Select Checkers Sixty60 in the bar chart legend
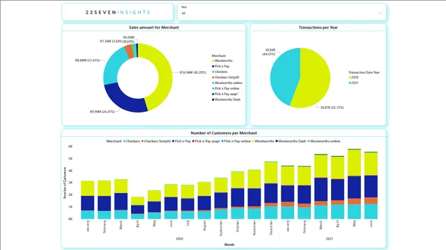This screenshot has height=250, width=446. point(156,141)
